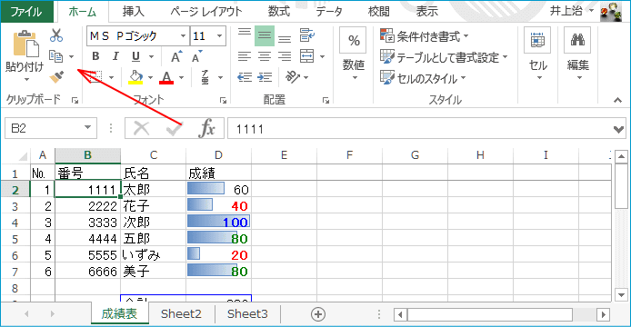The image size is (631, 327).
Task: Select column D header
Action: (218, 155)
